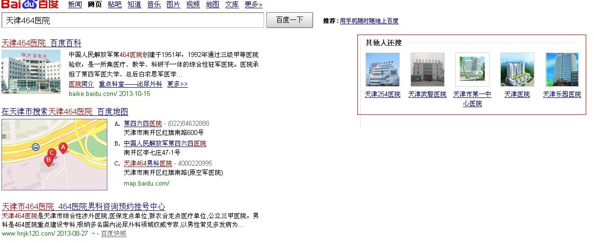Click the search box with 天津464医院
Viewport: 594px width, 243px height.
tap(133, 20)
